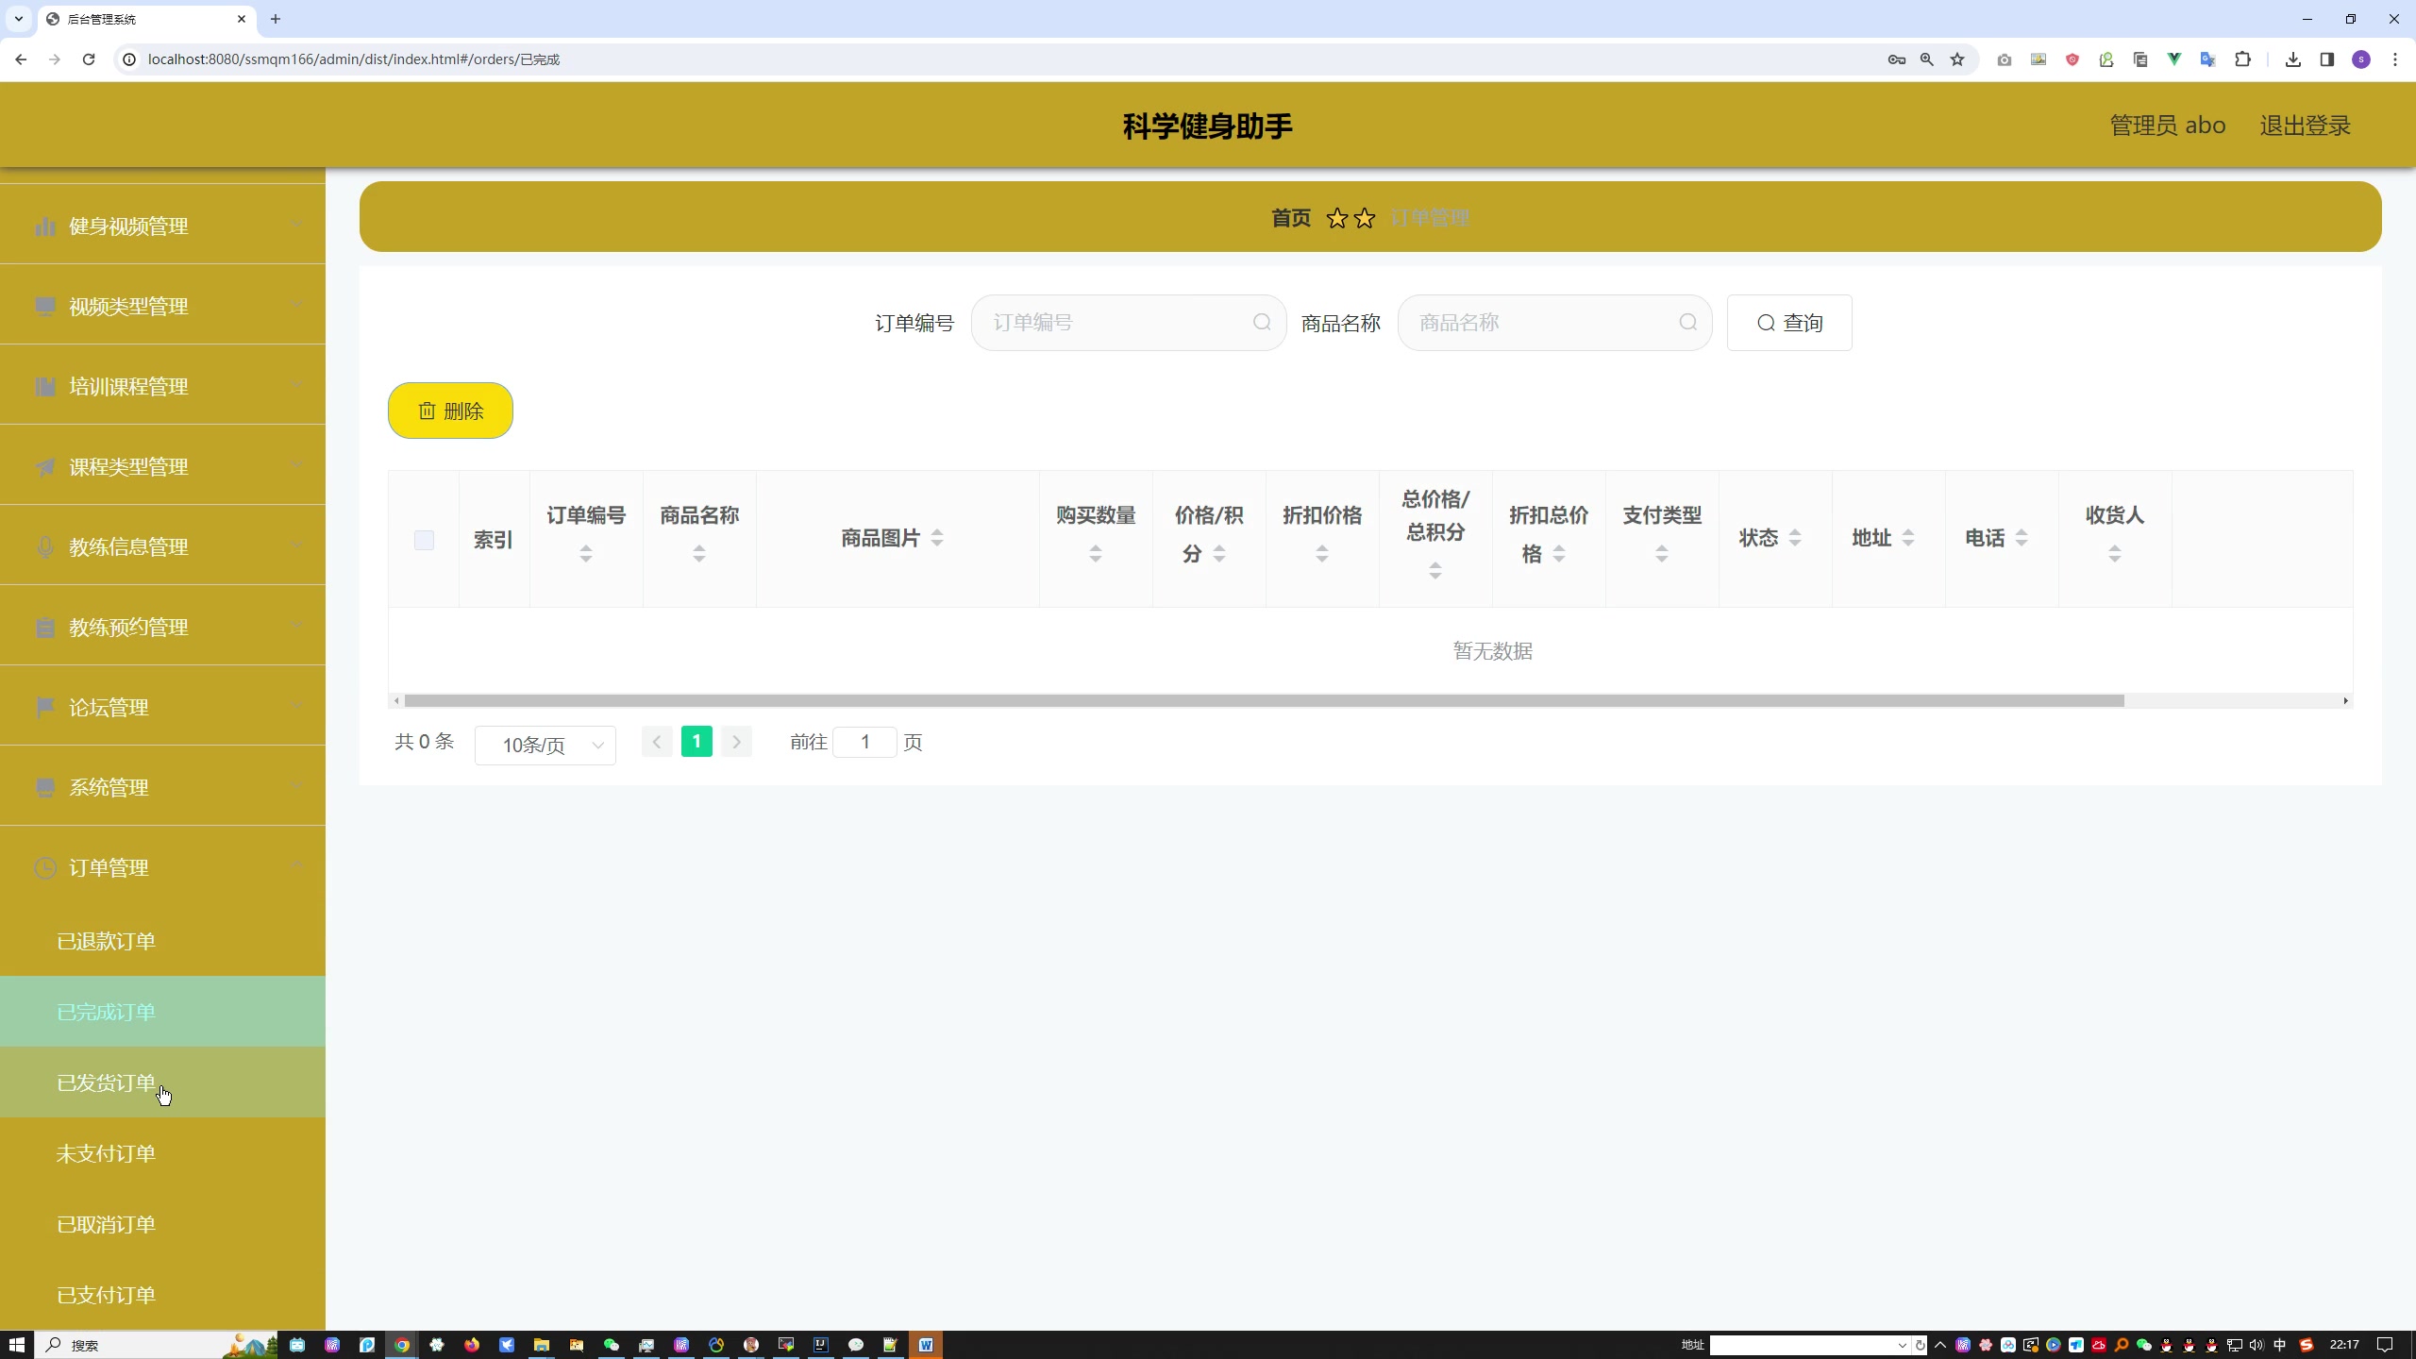The height and width of the screenshot is (1359, 2416).
Task: Go back with the browser back arrow
Action: 21,59
